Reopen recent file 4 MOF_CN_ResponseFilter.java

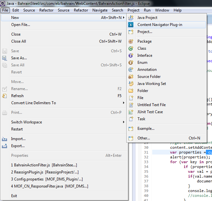[64, 186]
